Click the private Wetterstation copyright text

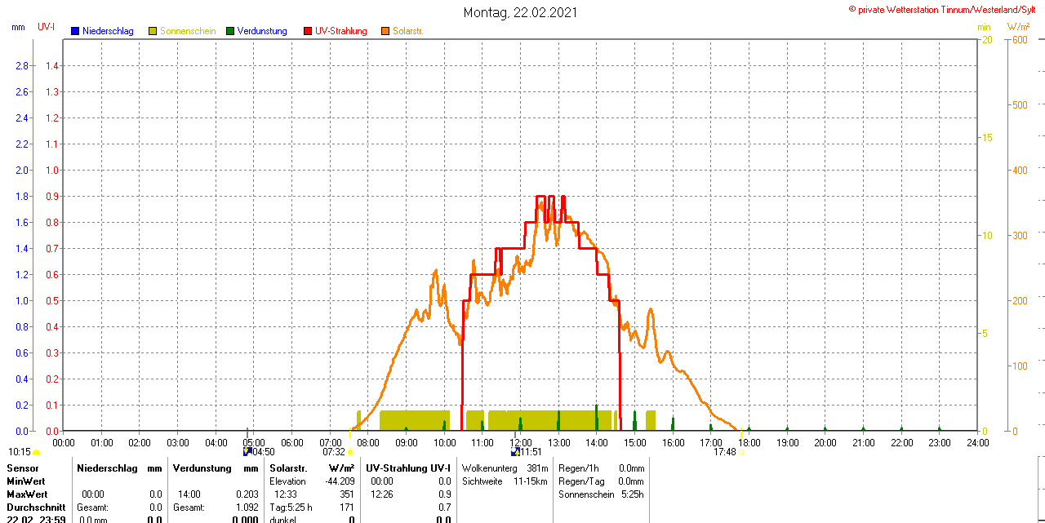coord(945,9)
